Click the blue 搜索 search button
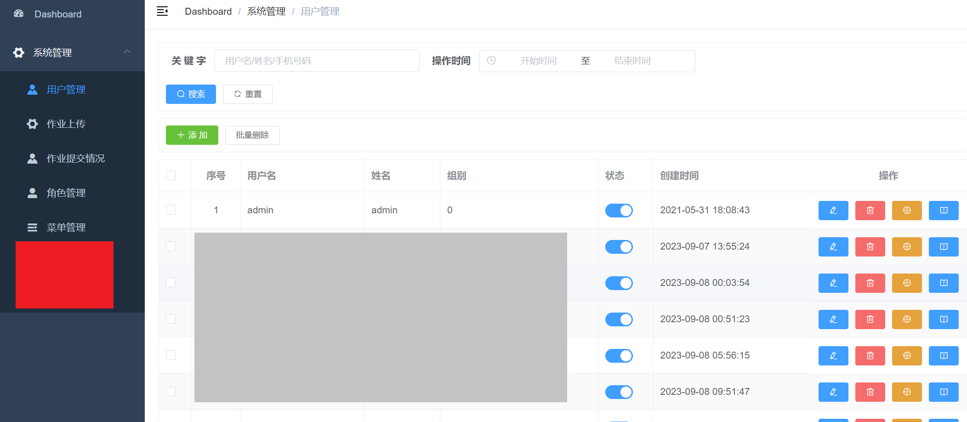967x422 pixels. point(191,94)
